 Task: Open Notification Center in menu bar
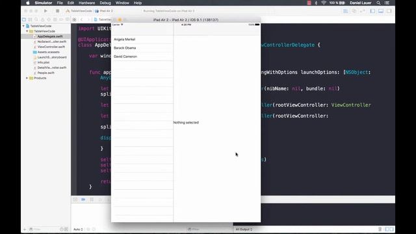[387, 3]
